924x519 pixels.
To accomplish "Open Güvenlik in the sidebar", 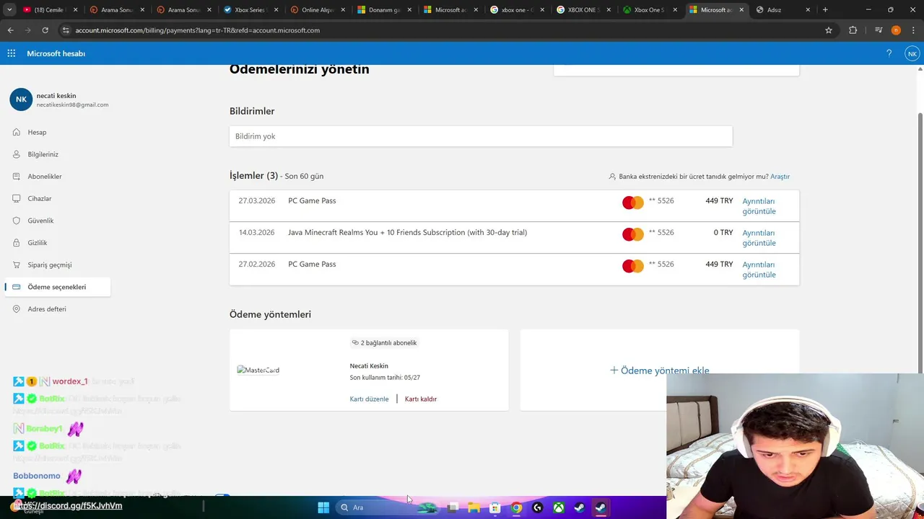I will point(40,221).
